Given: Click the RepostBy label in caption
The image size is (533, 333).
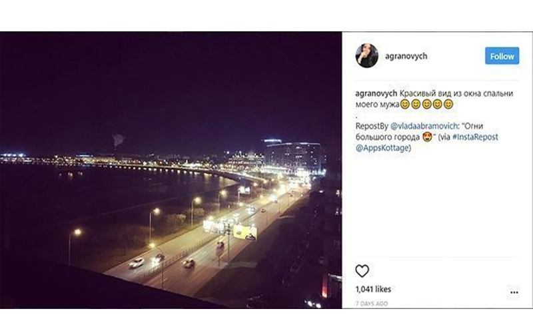Looking at the screenshot, I should (x=372, y=126).
